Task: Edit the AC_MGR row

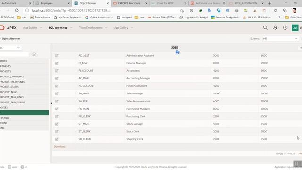Action: (57, 78)
